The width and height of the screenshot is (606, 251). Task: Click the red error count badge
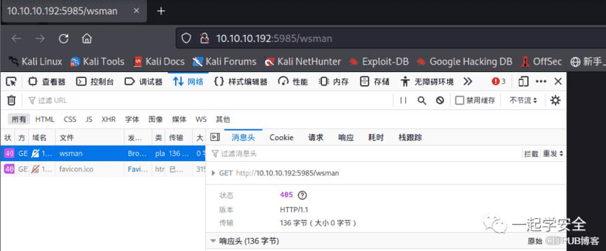(x=498, y=82)
